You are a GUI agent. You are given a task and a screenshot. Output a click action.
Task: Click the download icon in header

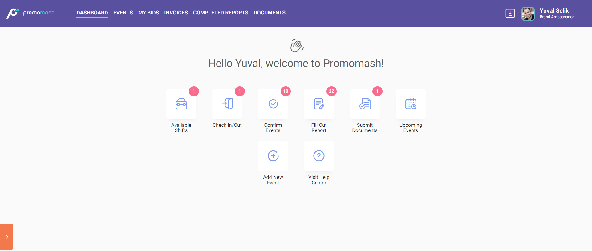click(x=510, y=13)
